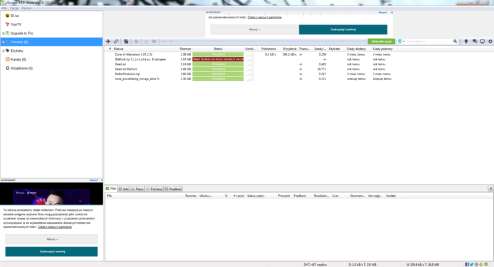The height and width of the screenshot is (267, 494).
Task: Open the Opcje menu
Action: pyautogui.click(x=14, y=9)
